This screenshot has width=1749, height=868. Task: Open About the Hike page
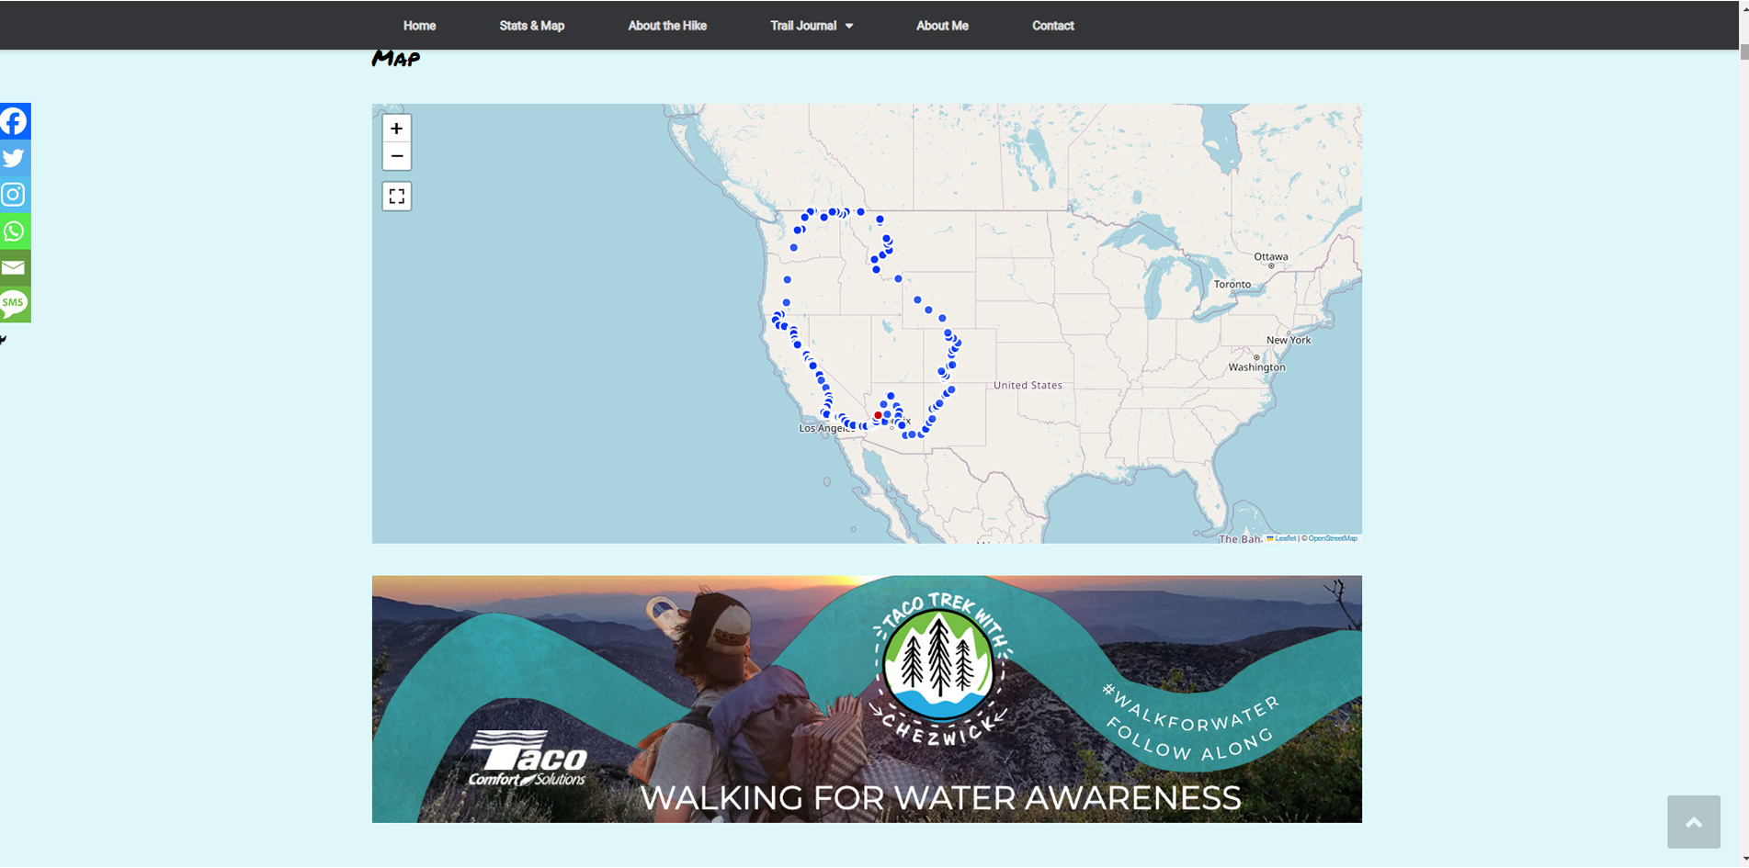pyautogui.click(x=667, y=26)
